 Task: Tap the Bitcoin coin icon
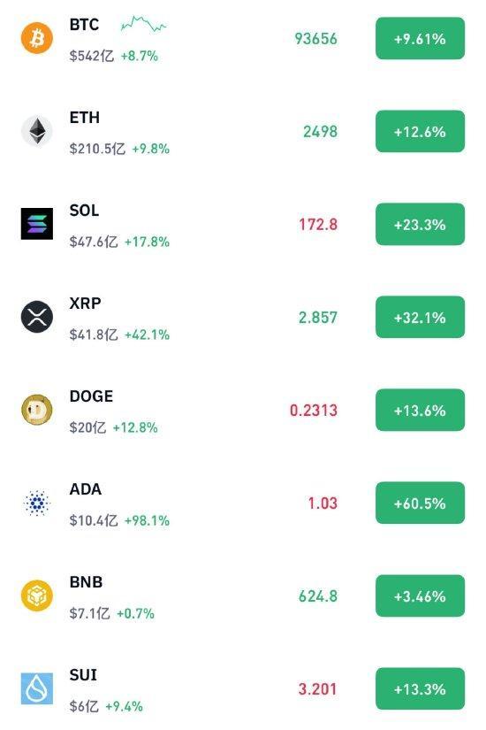[x=37, y=38]
